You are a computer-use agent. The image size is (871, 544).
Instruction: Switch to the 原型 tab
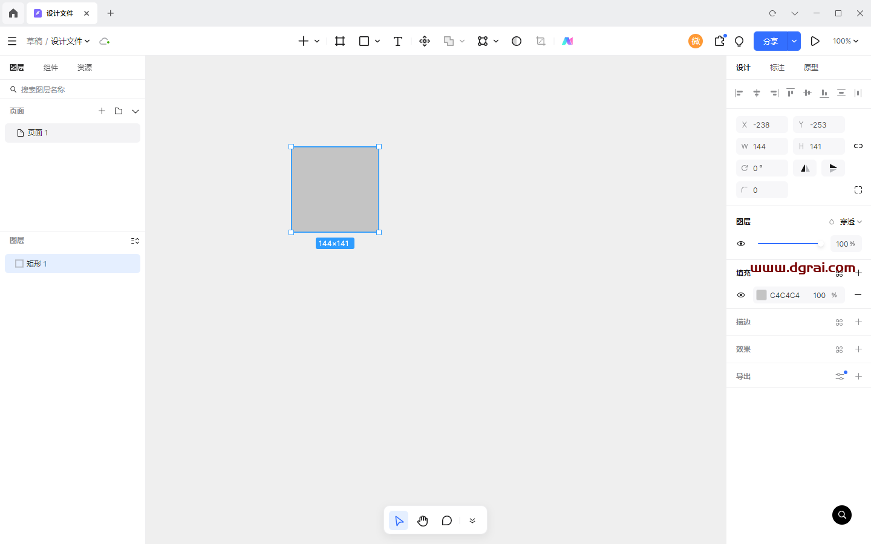811,68
